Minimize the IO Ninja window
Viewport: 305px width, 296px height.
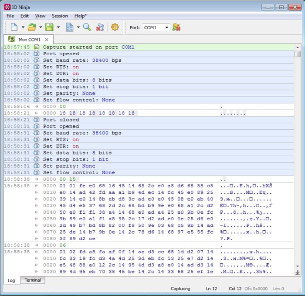click(268, 7)
